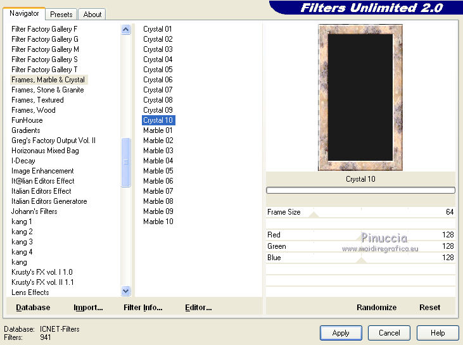Click the Cancel button
Viewport: 463px width, 345px height.
coord(389,333)
